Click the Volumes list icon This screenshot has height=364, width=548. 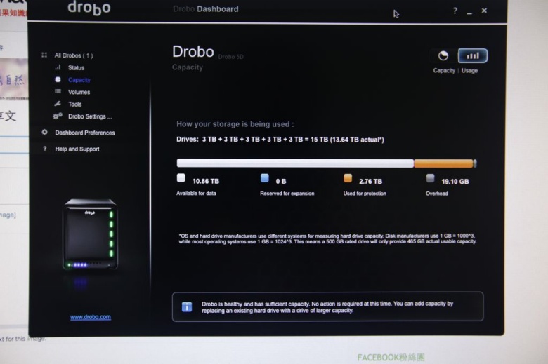click(58, 91)
